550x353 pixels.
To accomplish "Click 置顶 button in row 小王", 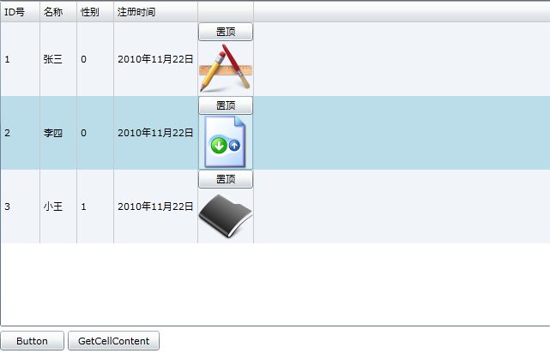I will [x=226, y=179].
